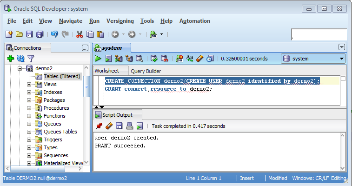Viewport: 352px width, 186px height.
Task: Open the Automation menu
Action: click(195, 21)
